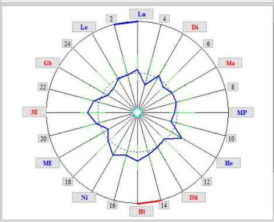Click the number 6 axis label
This screenshot has height=222, width=274.
pos(208,44)
